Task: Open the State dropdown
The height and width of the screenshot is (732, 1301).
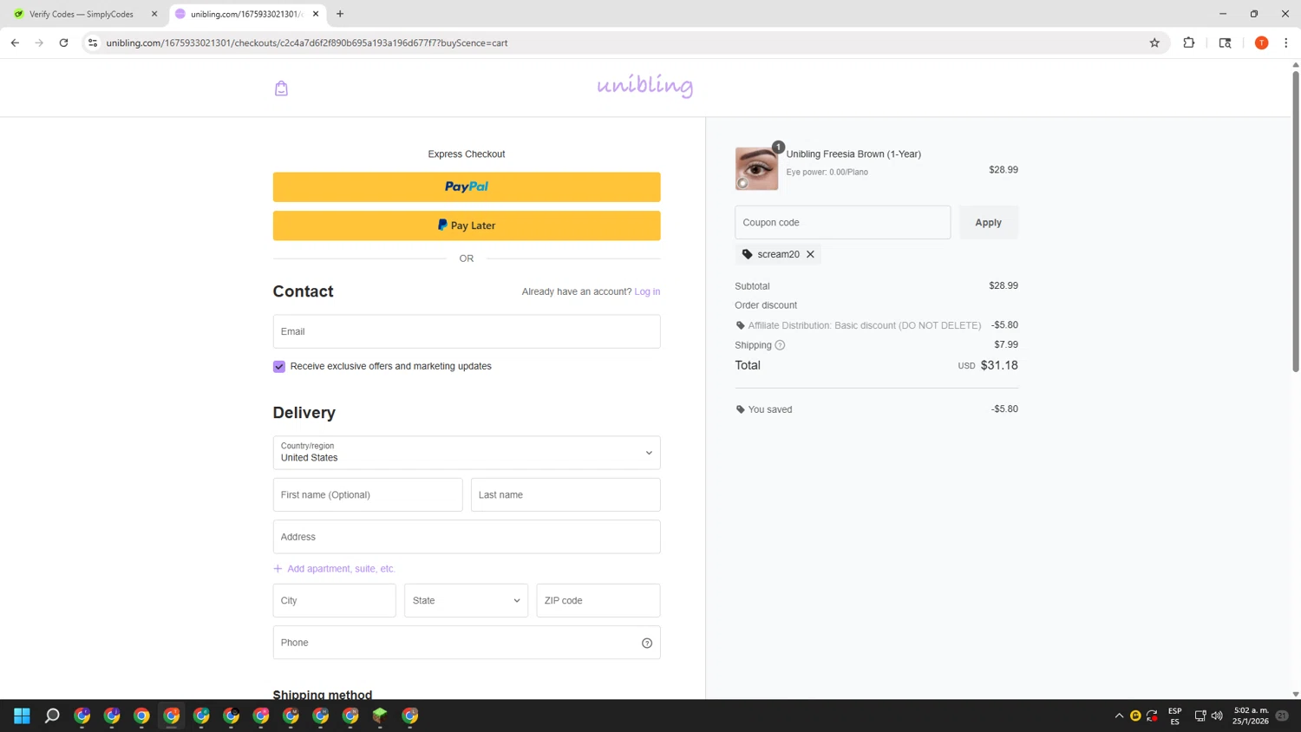Action: (x=466, y=600)
